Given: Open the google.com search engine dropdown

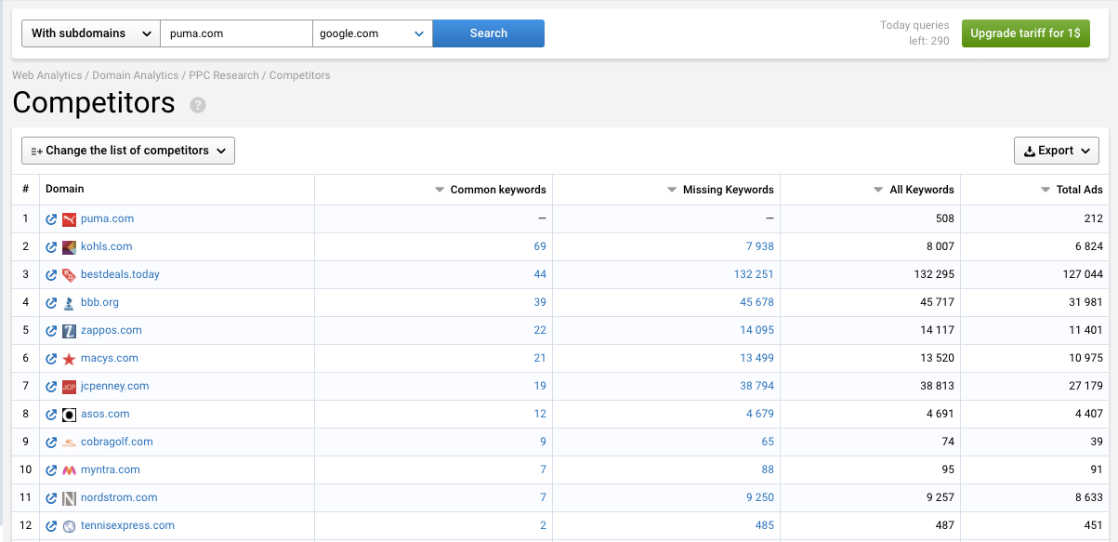Looking at the screenshot, I should tap(373, 33).
